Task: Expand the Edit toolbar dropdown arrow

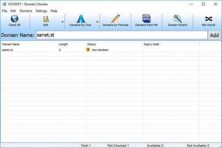Action: pos(62,22)
